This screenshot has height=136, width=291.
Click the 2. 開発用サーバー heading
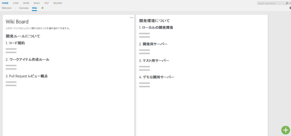click(153, 44)
